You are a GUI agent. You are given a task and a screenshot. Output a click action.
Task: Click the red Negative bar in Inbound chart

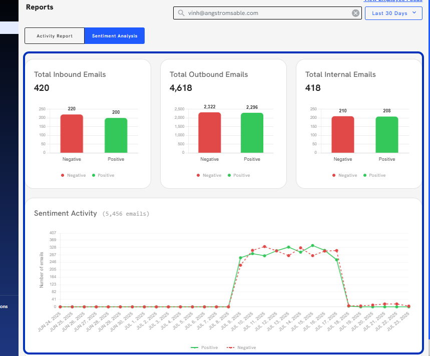(x=72, y=133)
